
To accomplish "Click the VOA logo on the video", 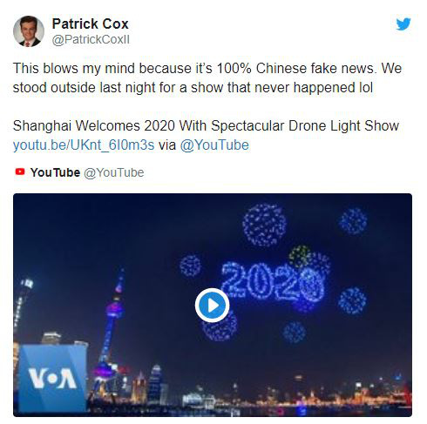I will 52,378.
